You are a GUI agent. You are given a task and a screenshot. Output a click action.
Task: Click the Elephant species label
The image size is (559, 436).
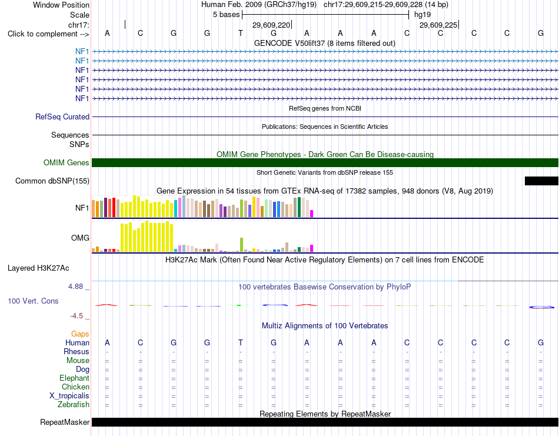coord(75,378)
